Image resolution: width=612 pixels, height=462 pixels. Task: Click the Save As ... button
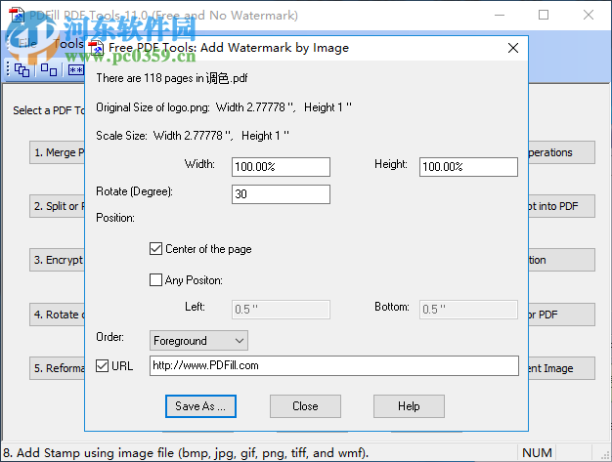pyautogui.click(x=200, y=406)
